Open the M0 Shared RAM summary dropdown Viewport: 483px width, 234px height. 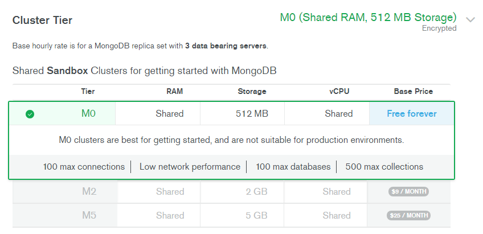368,17
